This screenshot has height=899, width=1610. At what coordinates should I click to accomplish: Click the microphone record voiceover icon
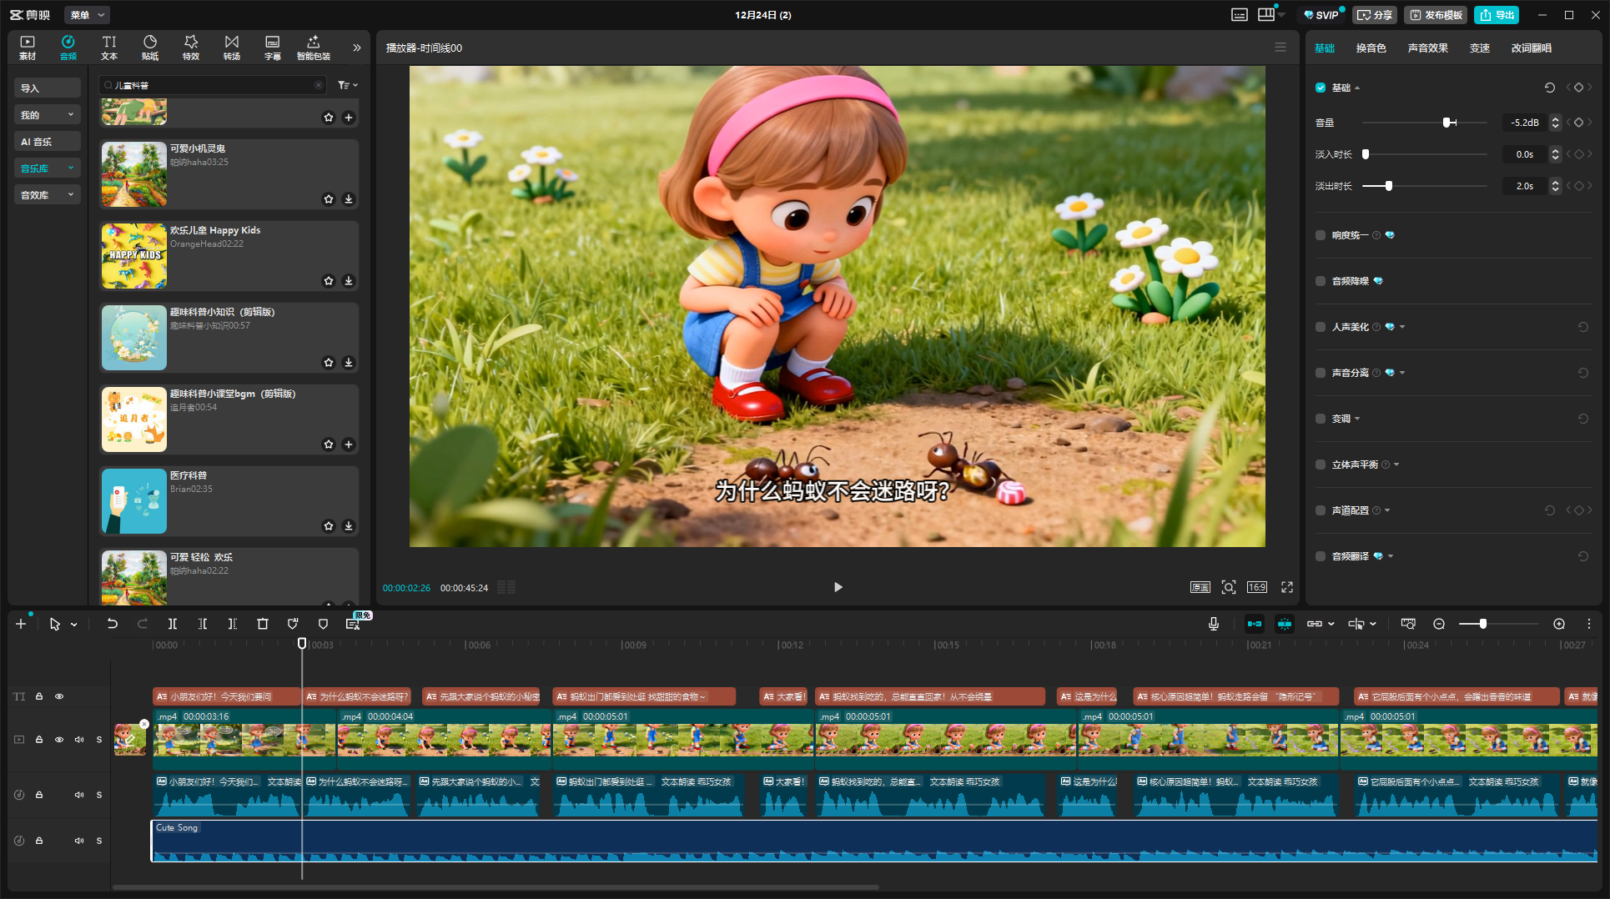point(1214,624)
